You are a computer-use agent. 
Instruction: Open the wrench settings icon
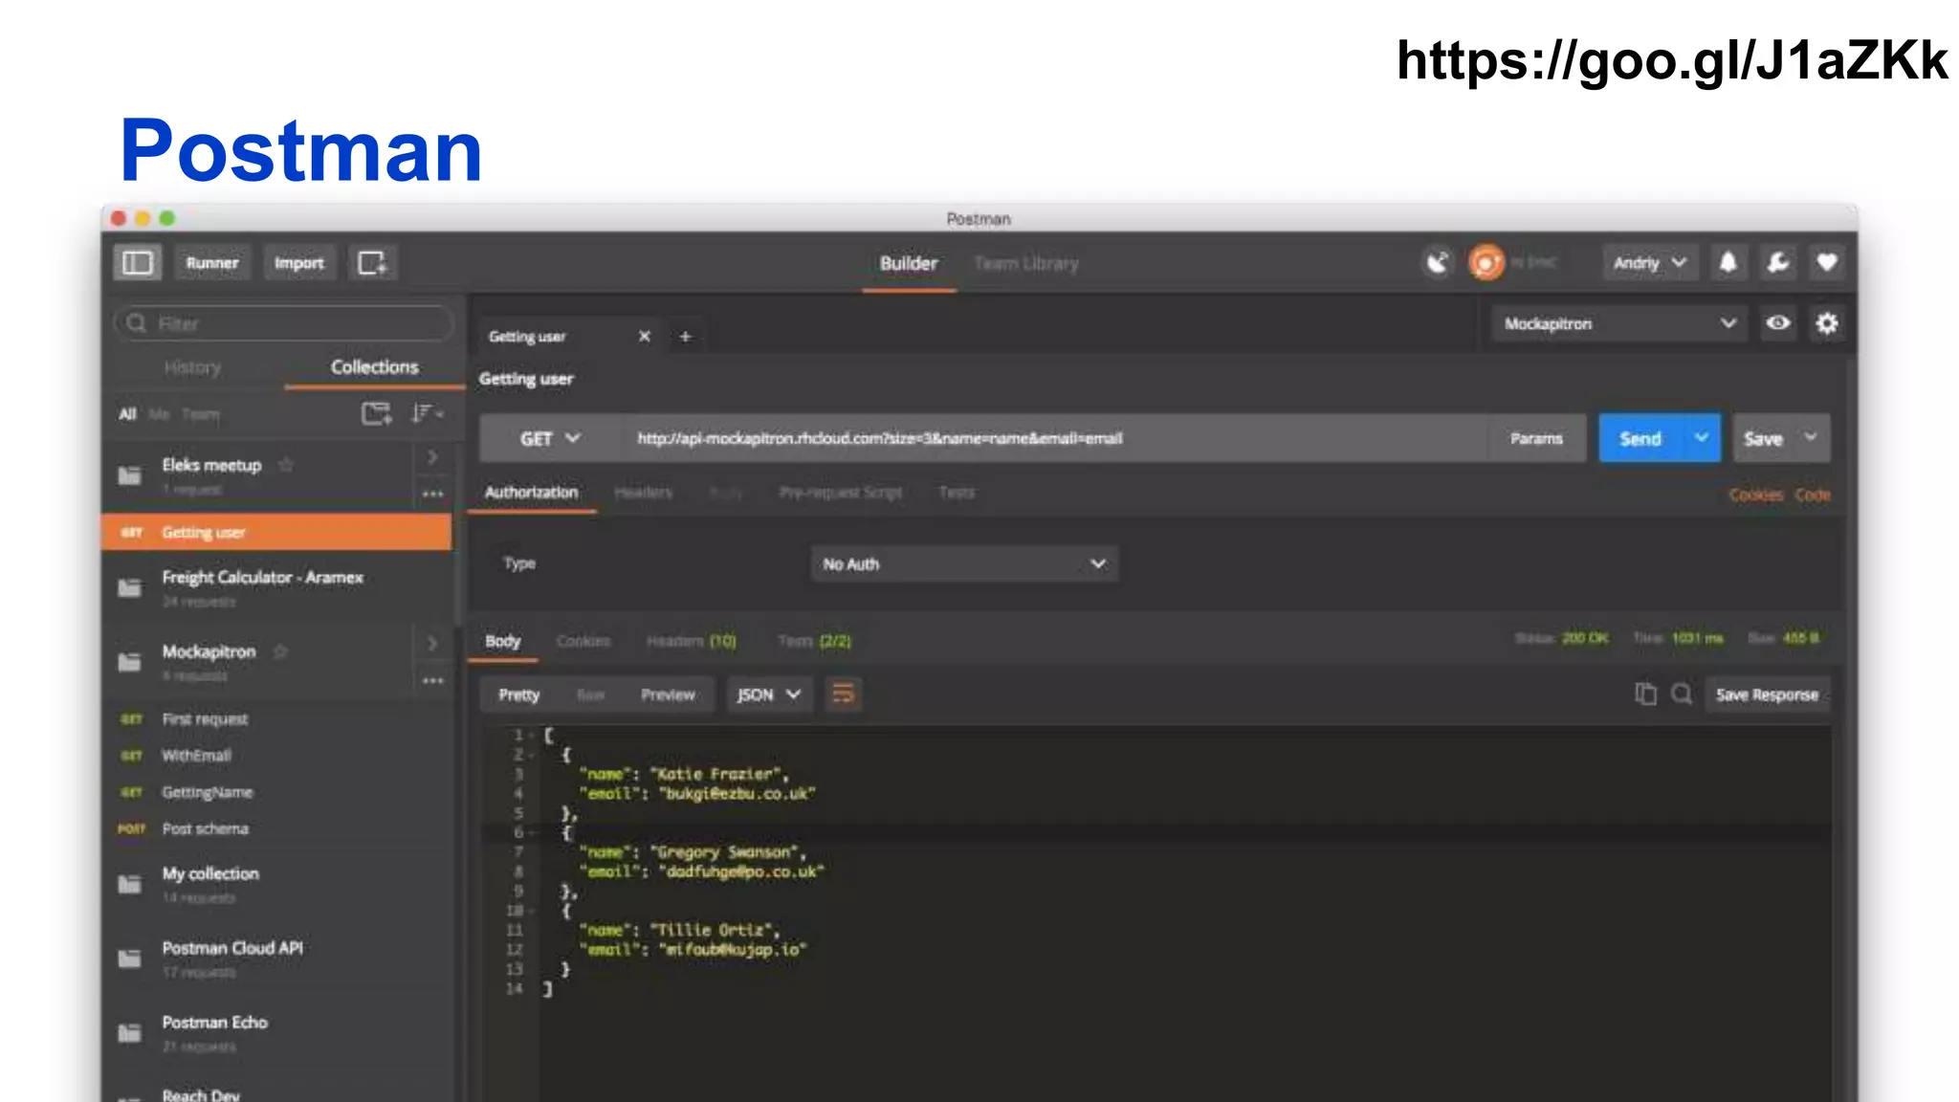(1778, 262)
